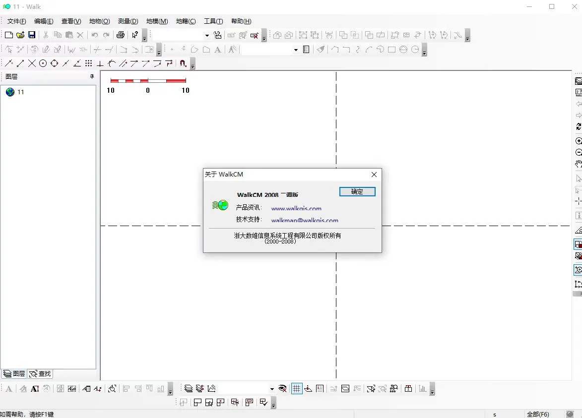Click the checkmark parcel icon in bottom row
582x418 pixels.
click(x=263, y=403)
